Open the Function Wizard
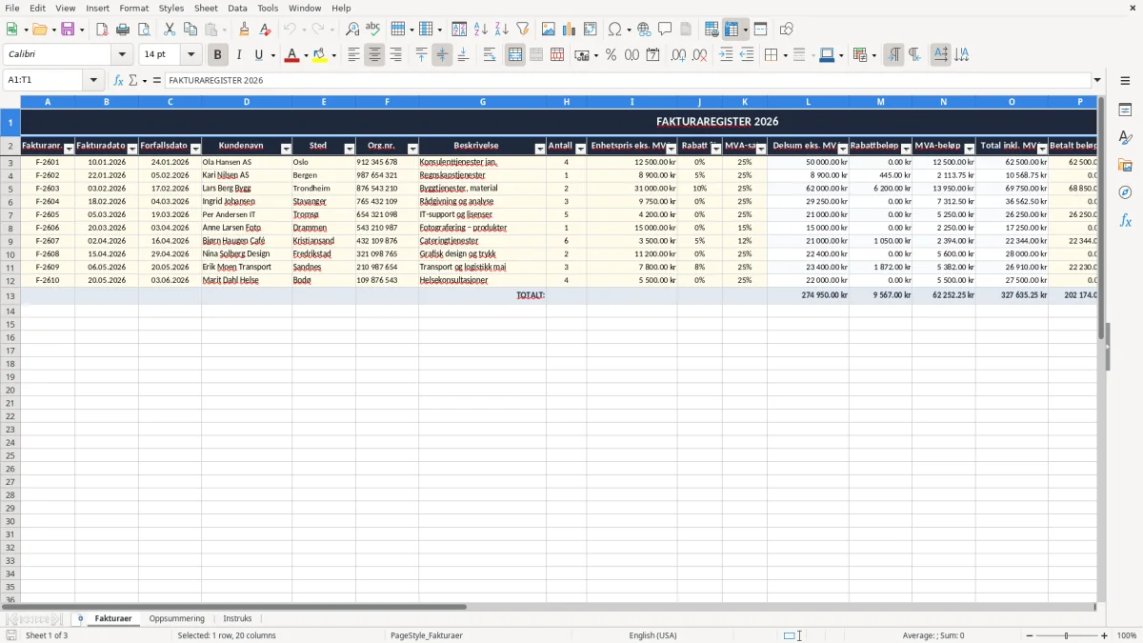The image size is (1143, 643). (119, 80)
